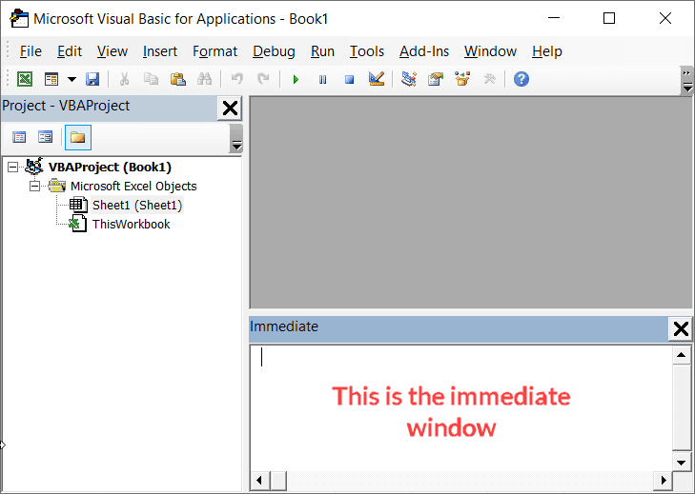Open toolbar options overflow arrow
The height and width of the screenshot is (494, 695).
687,81
